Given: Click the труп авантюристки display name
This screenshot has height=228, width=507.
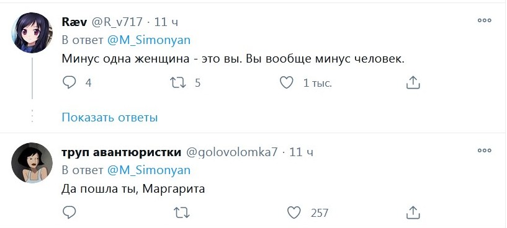Looking at the screenshot, I should (121, 152).
